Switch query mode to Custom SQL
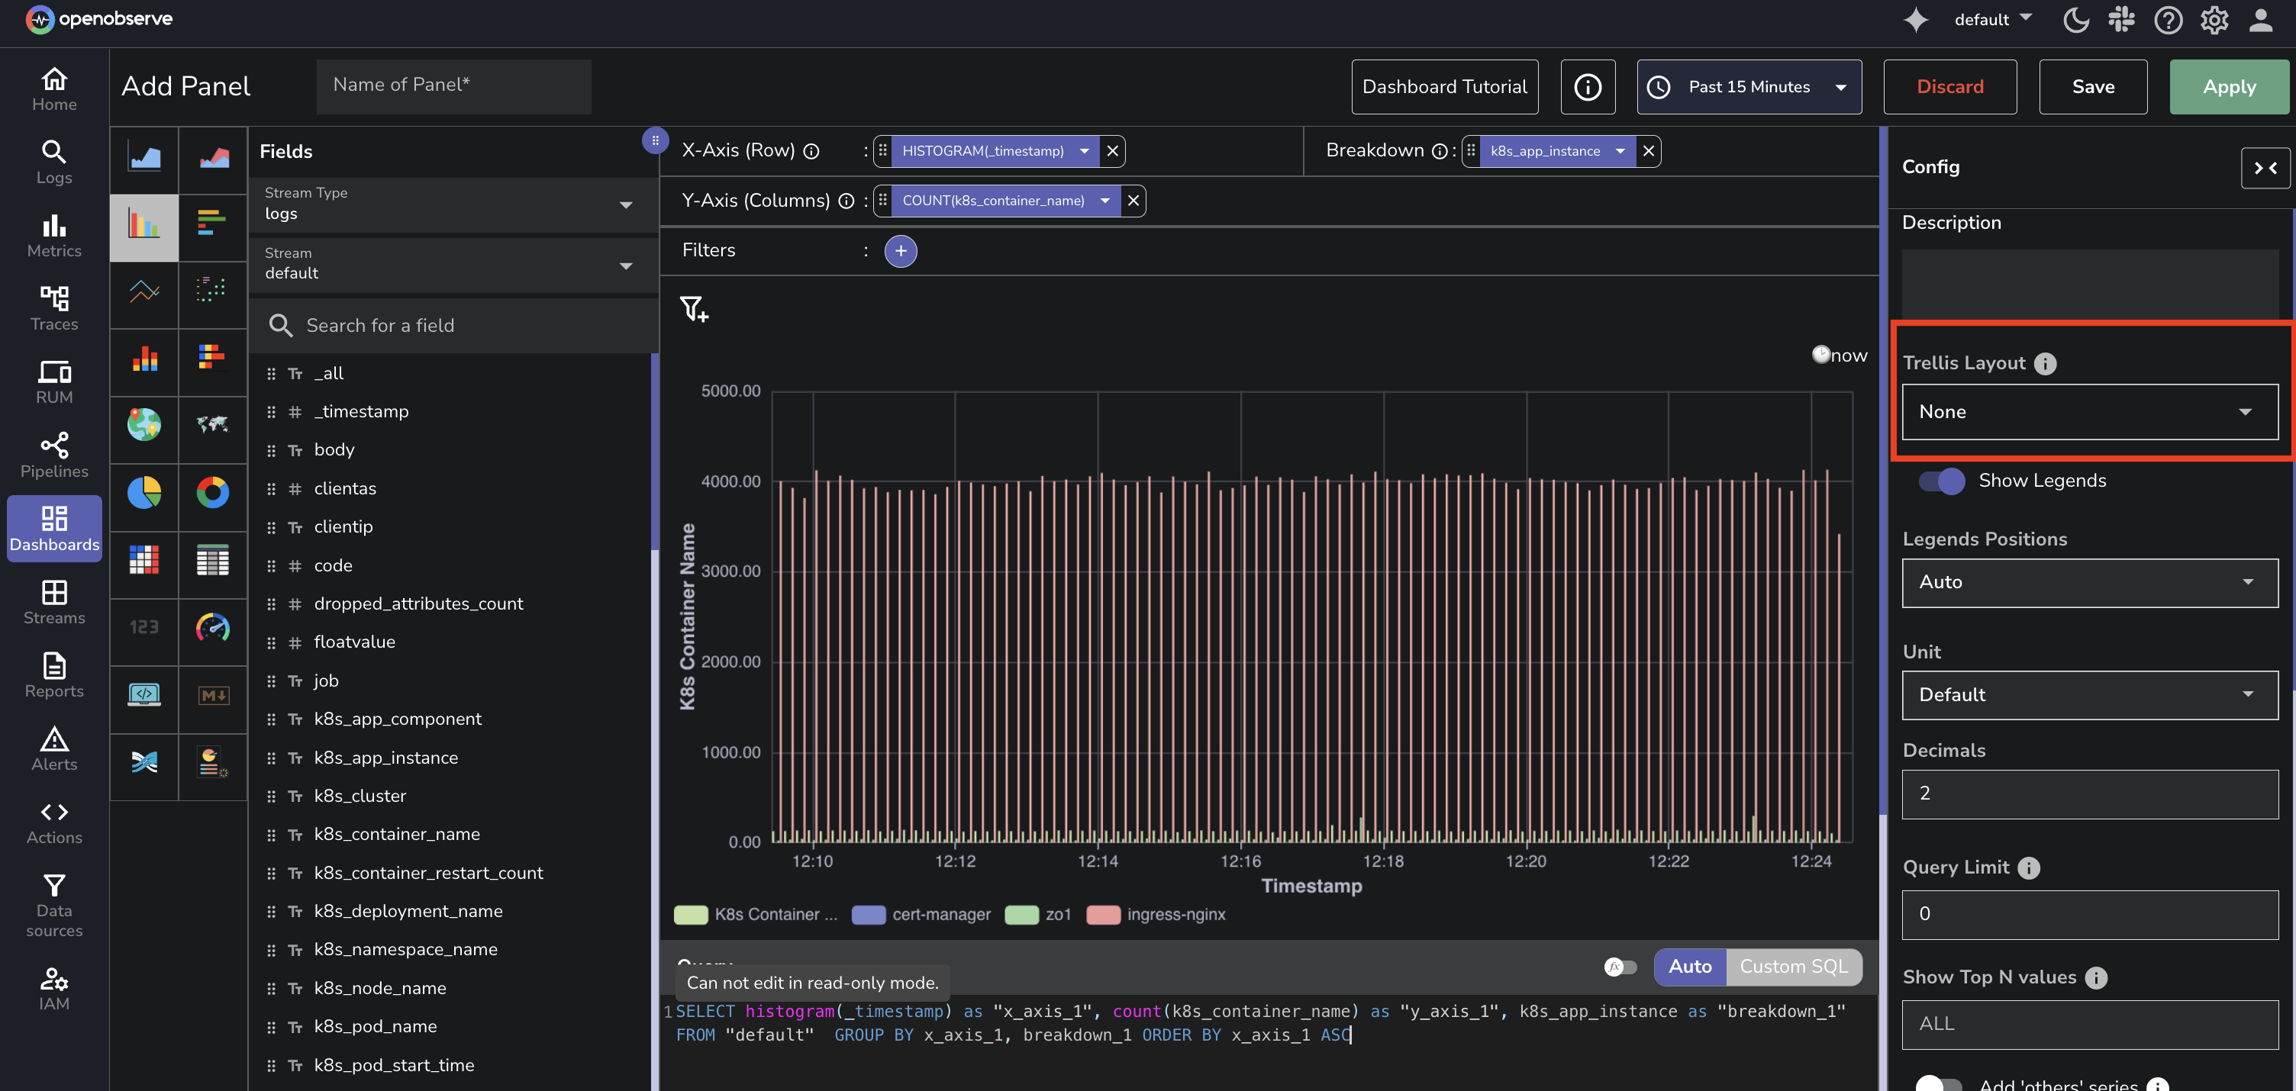 click(1793, 967)
